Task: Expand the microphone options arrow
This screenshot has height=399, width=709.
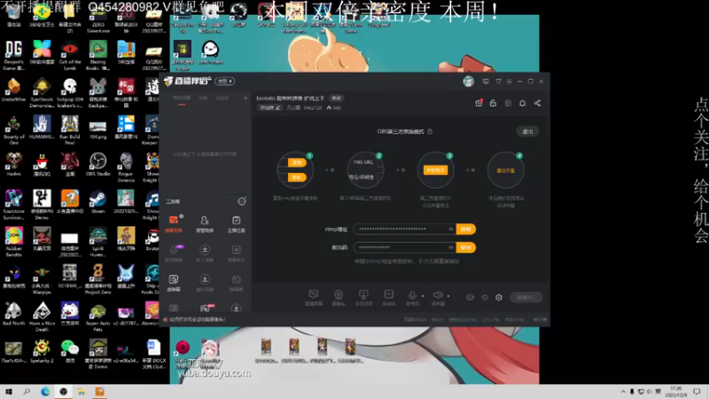Action: click(x=423, y=296)
